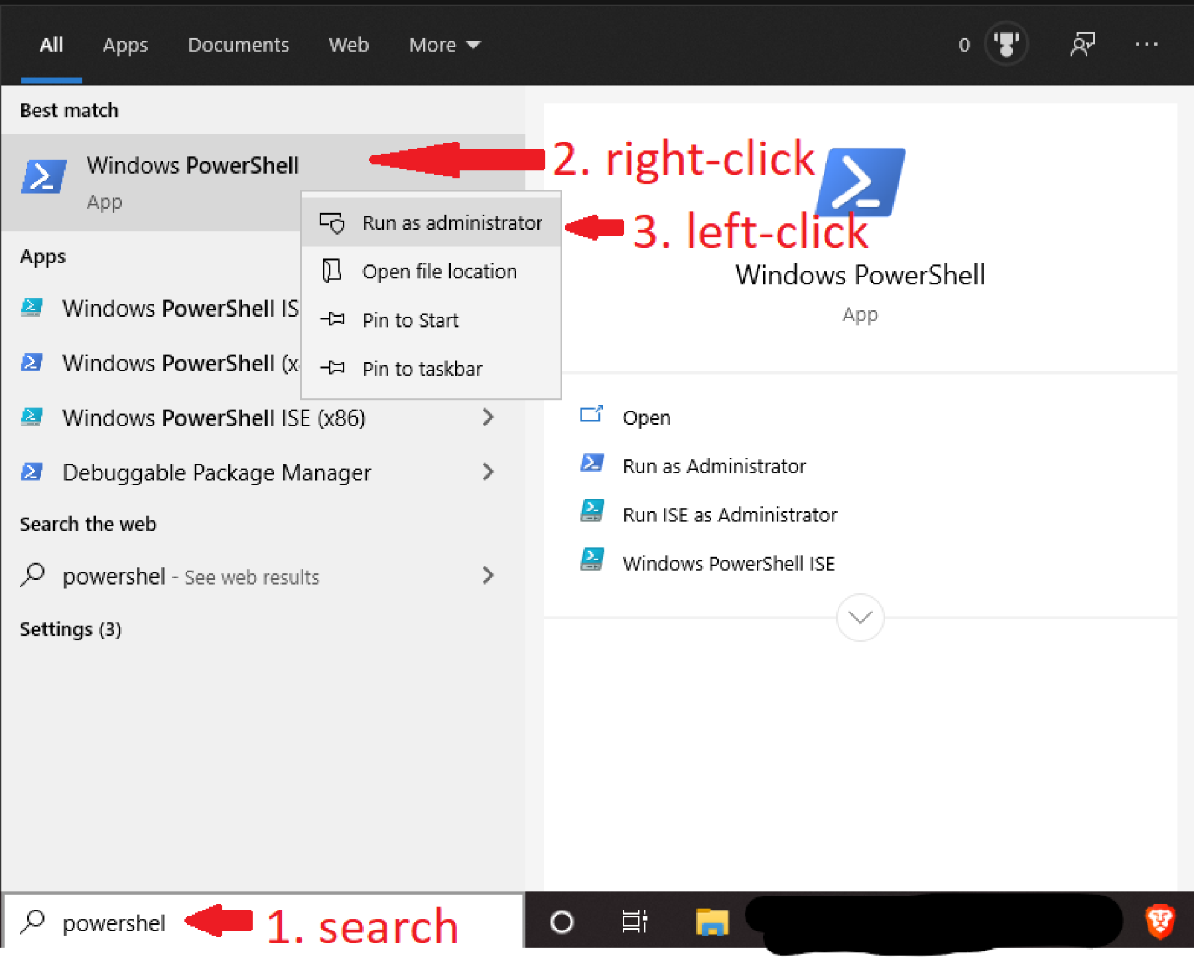1194x957 pixels.
Task: Click the Cortana circle taskbar icon
Action: pos(561,922)
